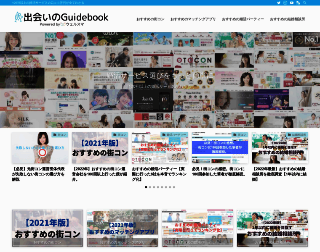Image resolution: width=320 pixels, height=252 pixels.
Task: Open the RSS feed icon
Action: 298,3
